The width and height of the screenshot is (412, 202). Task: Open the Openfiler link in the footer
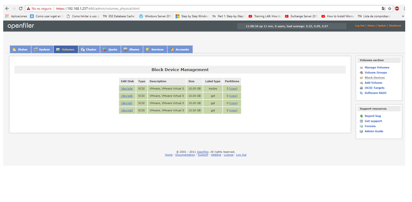tap(203, 152)
